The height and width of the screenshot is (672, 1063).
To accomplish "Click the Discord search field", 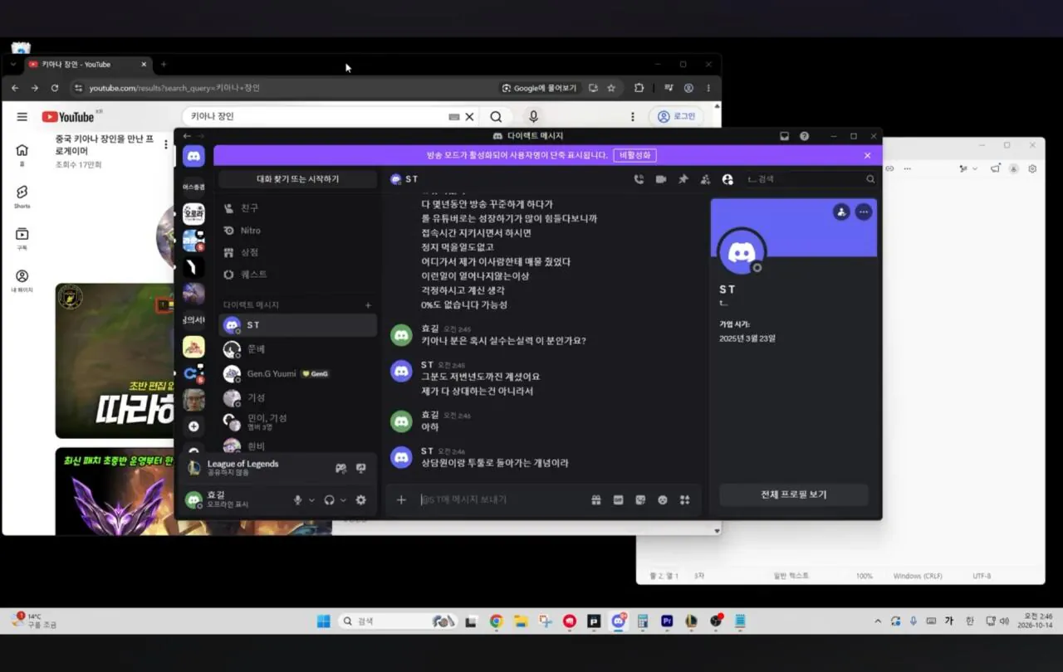I will coord(811,178).
